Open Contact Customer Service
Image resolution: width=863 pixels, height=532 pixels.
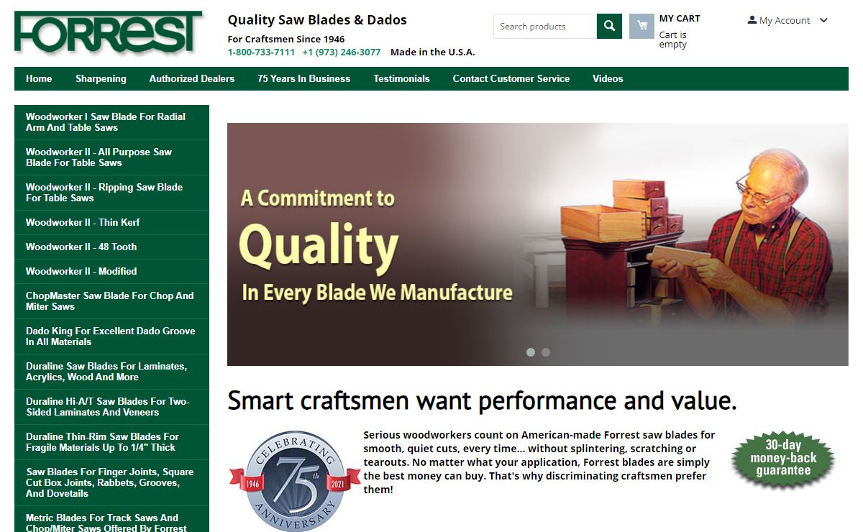(x=511, y=78)
